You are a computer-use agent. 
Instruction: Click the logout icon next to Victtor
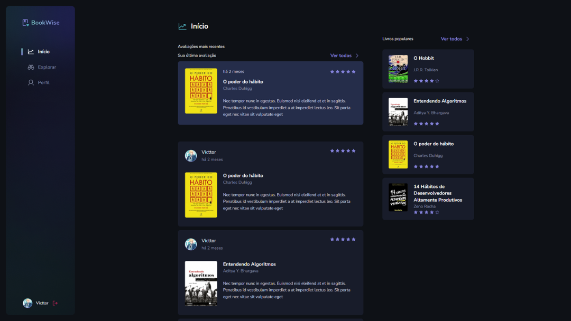pyautogui.click(x=55, y=303)
